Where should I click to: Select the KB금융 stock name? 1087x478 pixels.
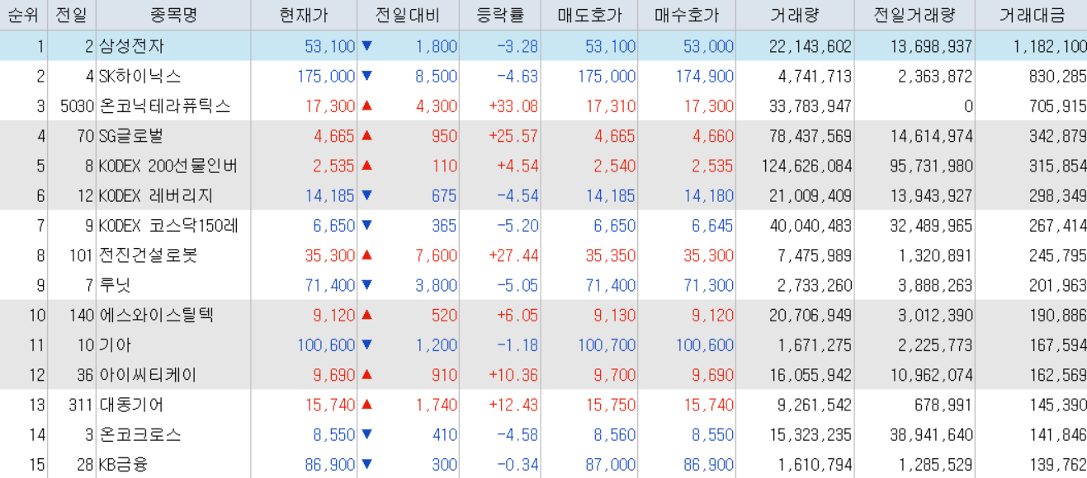pyautogui.click(x=124, y=464)
